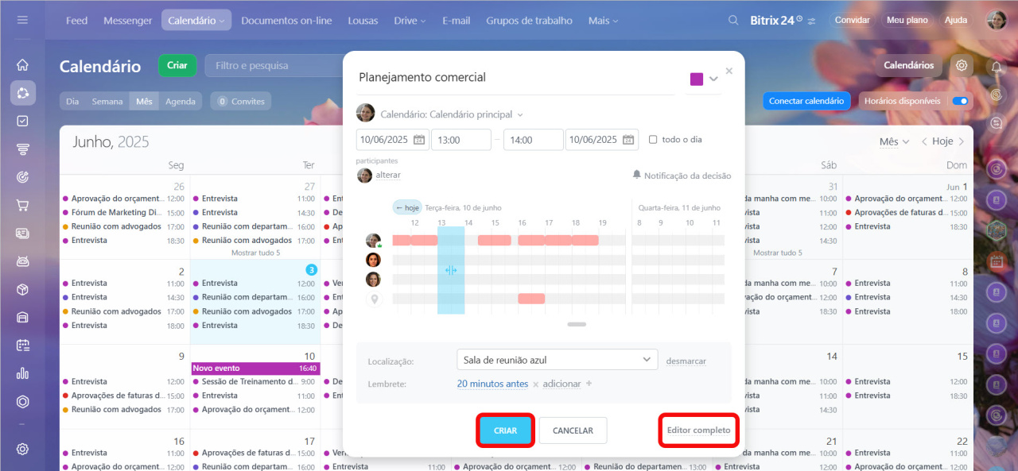Open Bitrix24 sliders settings icon in header
The height and width of the screenshot is (471, 1018).
(811, 21)
